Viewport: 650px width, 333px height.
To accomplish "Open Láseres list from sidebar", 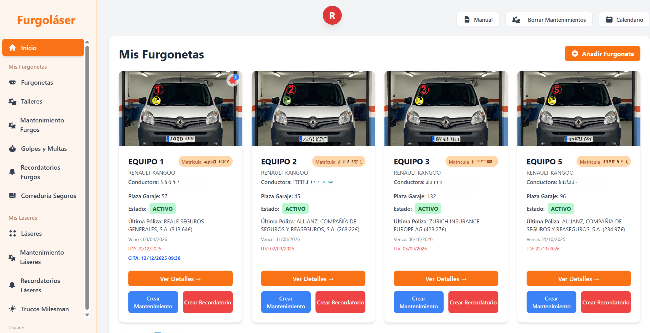I will (x=31, y=234).
